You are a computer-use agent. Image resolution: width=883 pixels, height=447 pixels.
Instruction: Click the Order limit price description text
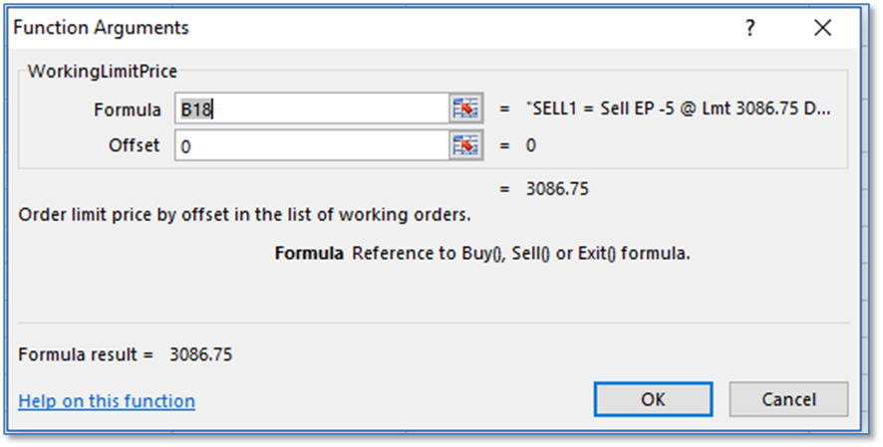[244, 214]
